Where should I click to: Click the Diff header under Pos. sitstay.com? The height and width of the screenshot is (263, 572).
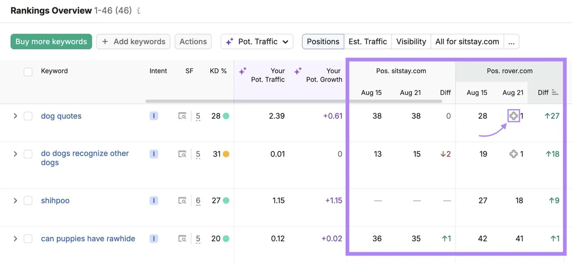[x=445, y=93]
